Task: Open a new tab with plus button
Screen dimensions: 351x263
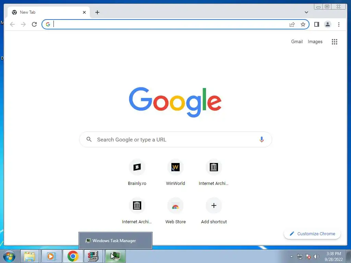Action: 97,12
